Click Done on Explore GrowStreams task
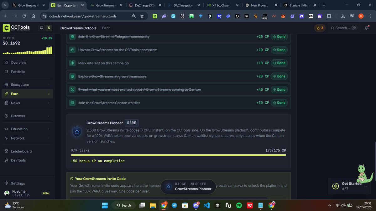The height and width of the screenshot is (211, 376). point(279,76)
